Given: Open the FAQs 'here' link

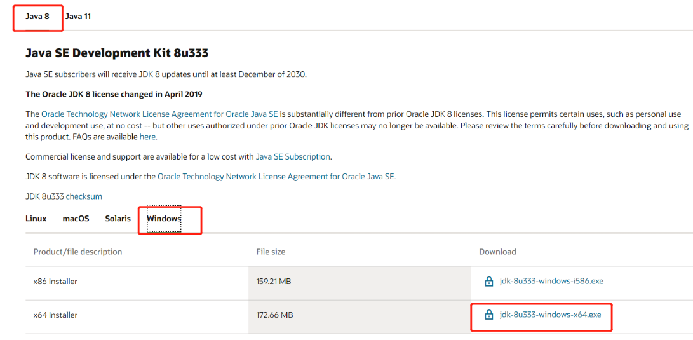Looking at the screenshot, I should point(147,137).
